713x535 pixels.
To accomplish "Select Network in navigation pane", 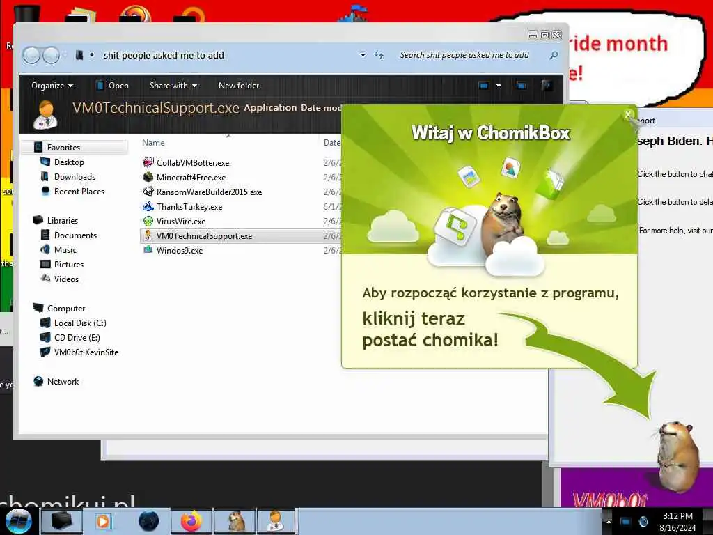I will click(63, 382).
